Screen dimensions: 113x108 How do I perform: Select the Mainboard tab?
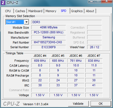click(35, 11)
